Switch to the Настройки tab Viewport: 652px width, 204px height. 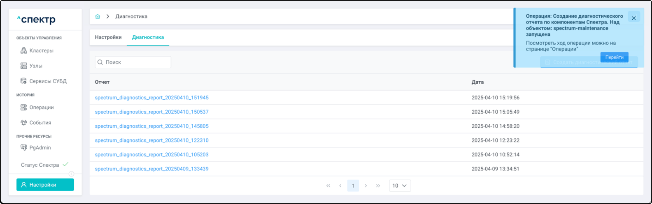tap(108, 37)
